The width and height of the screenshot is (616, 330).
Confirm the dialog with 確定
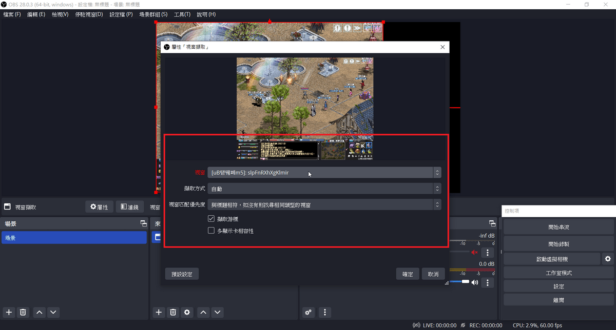[408, 274]
